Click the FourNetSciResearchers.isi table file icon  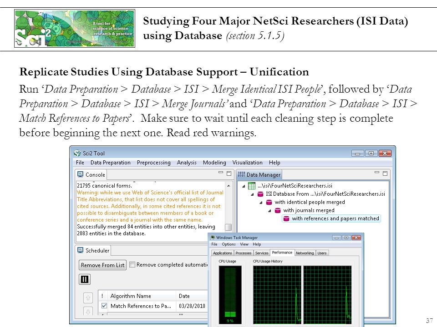point(252,185)
